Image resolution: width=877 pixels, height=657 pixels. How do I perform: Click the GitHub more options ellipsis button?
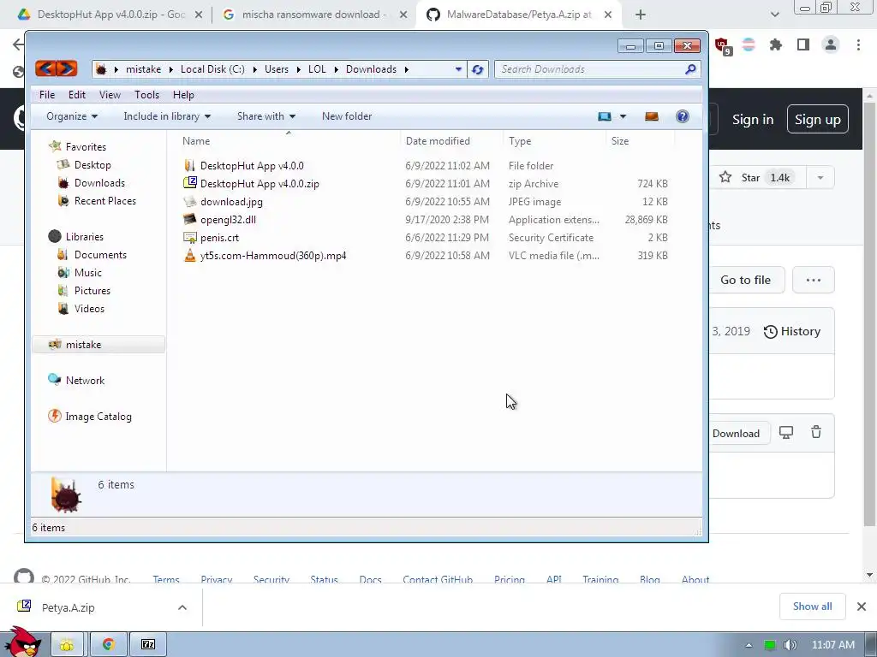point(814,280)
